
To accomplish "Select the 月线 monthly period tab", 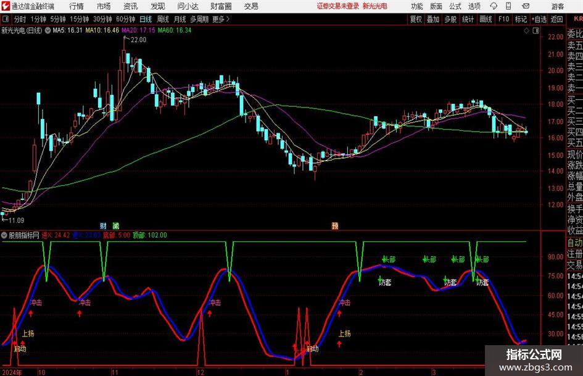I will (x=180, y=19).
